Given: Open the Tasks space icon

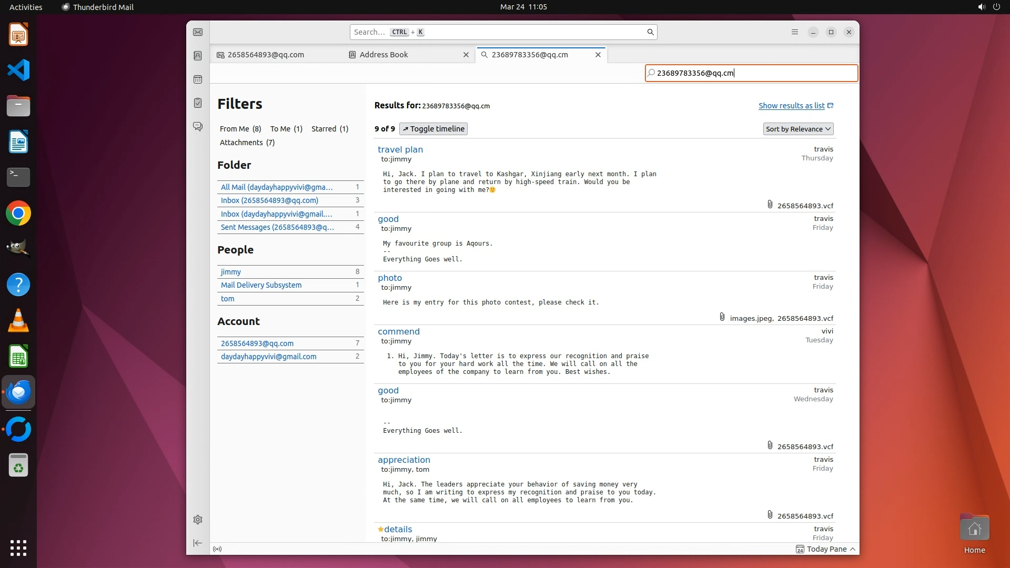Looking at the screenshot, I should pos(198,103).
